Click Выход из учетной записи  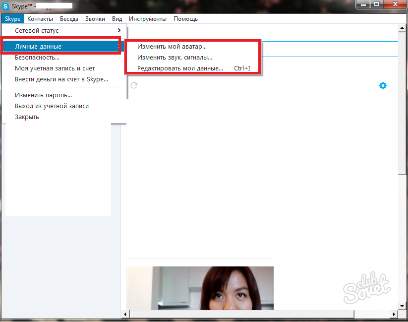(52, 106)
